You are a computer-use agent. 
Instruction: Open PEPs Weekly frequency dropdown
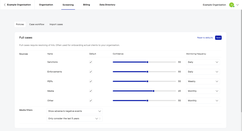pos(203,81)
